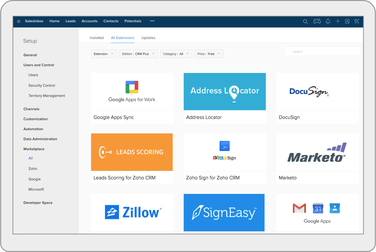
Task: Click the plus create icon
Action: (x=338, y=21)
